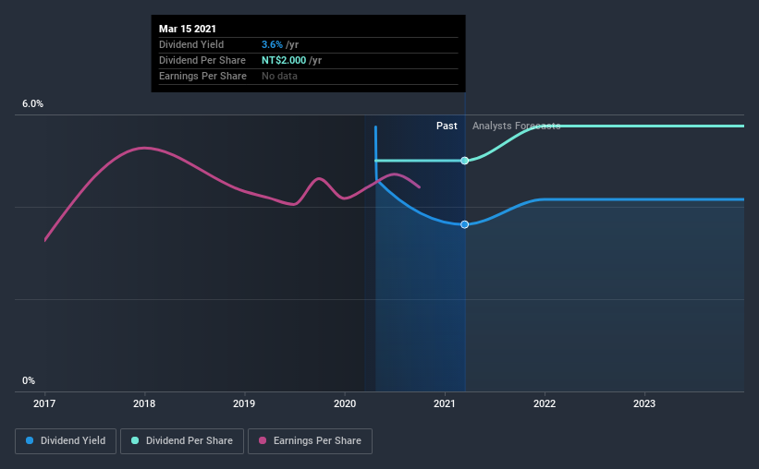759x469 pixels.
Task: Click the teal Dividend Per Share data point
Action: point(465,161)
